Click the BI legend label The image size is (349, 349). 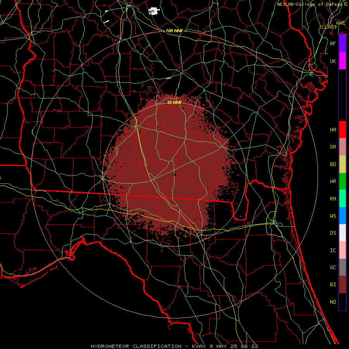point(333,285)
